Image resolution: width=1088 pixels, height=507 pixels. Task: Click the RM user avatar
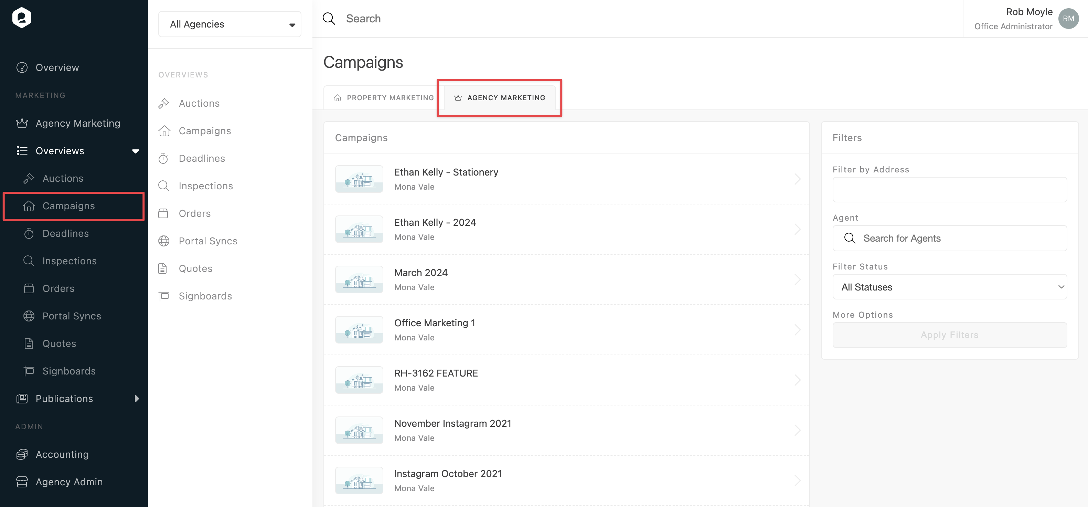click(1068, 19)
